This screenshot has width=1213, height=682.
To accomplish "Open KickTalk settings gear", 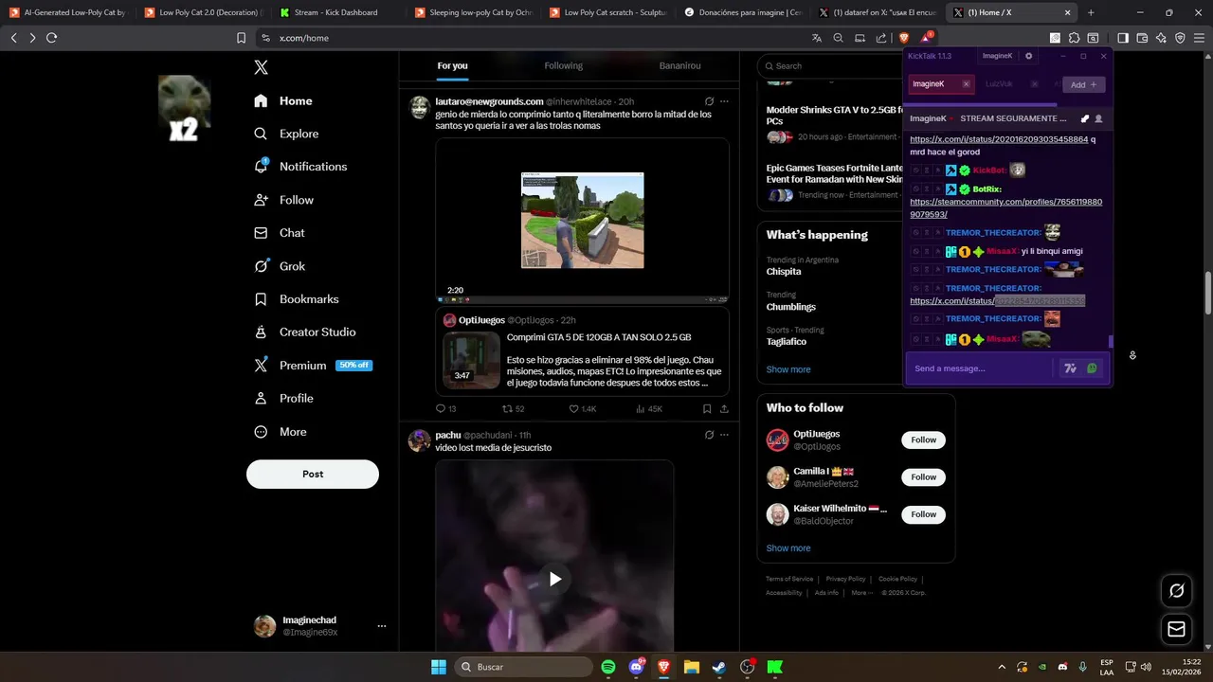I will [x=1029, y=56].
